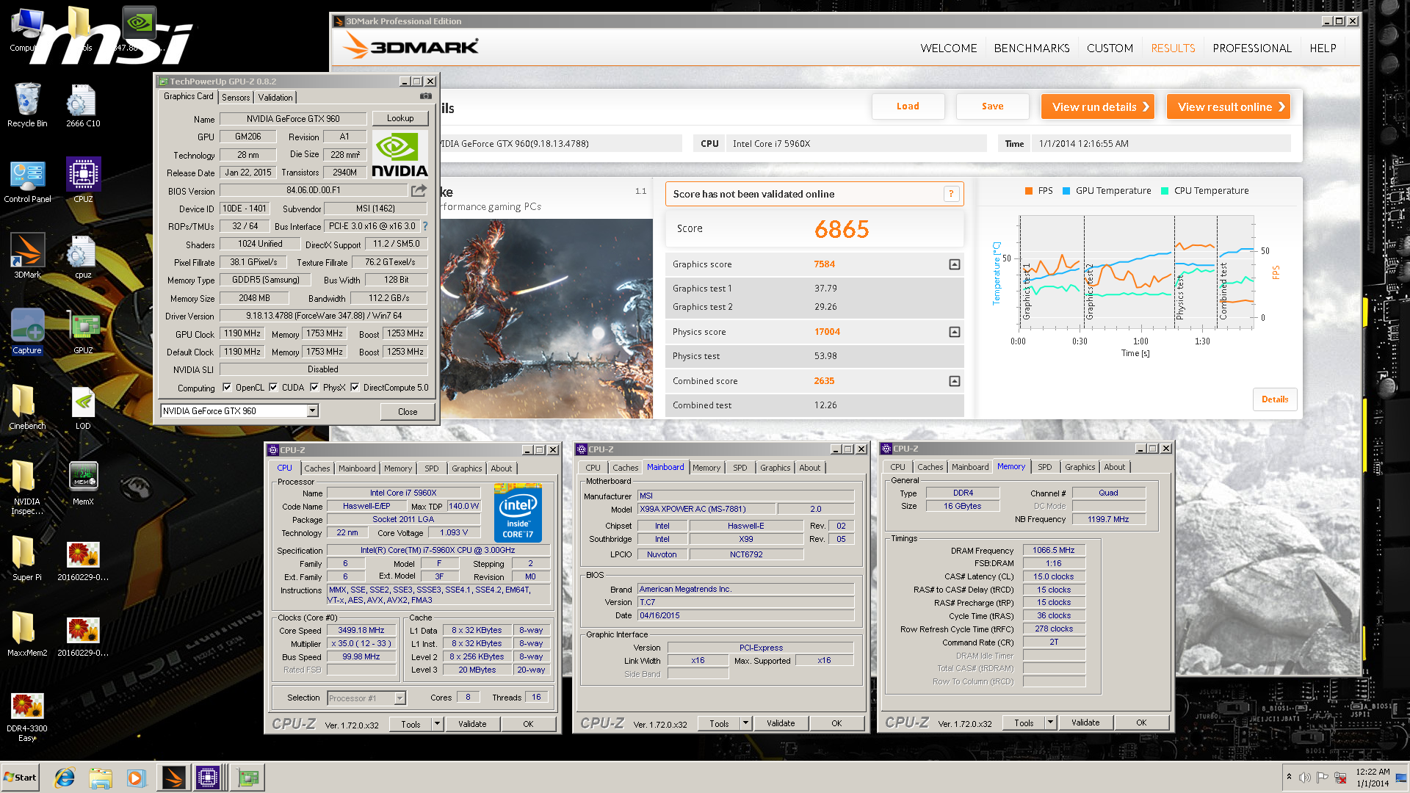
Task: Open the Recycle Bin desktop icon
Action: tap(27, 105)
